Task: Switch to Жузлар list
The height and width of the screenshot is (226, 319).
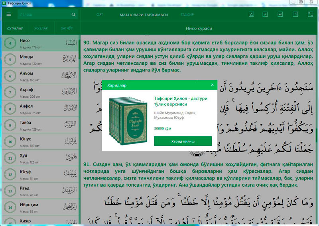Action: pos(41,29)
